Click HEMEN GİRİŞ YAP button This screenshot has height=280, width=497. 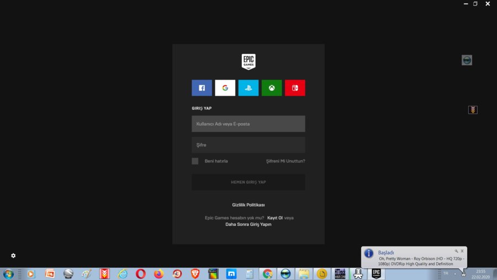(248, 182)
